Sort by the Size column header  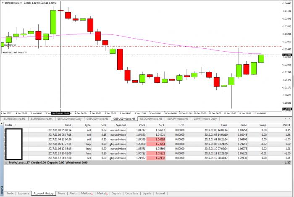[100, 125]
